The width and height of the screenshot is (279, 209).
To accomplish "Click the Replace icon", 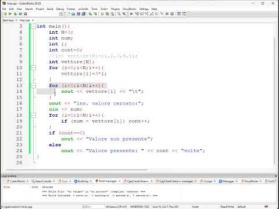I will tap(124, 14).
